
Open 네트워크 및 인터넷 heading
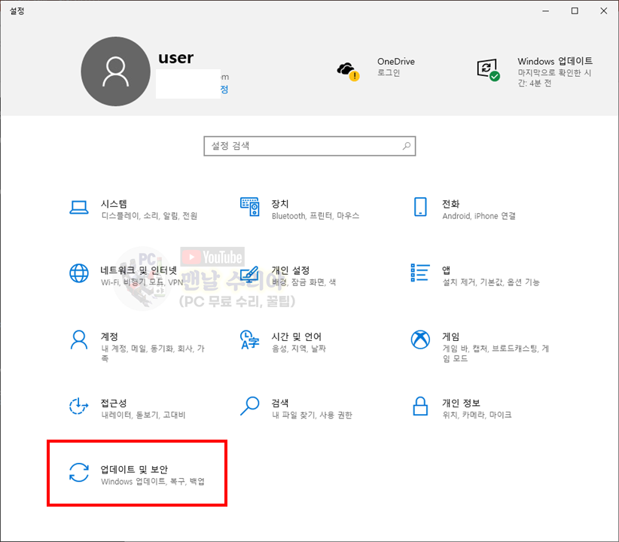139,270
